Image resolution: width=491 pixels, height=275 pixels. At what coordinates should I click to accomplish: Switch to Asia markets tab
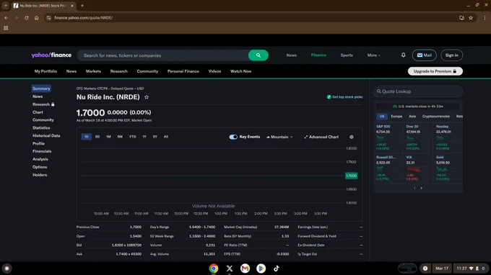click(x=412, y=116)
